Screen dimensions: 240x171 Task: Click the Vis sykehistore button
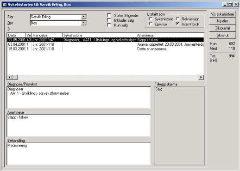[222, 14]
